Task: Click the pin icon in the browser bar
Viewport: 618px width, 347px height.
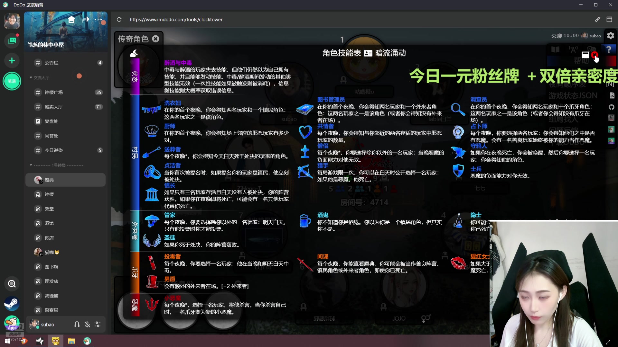Action: click(x=597, y=20)
